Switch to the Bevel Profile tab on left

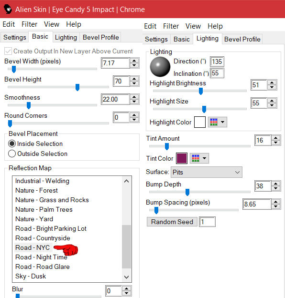point(100,38)
